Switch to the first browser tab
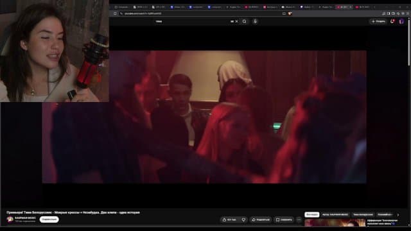This screenshot has height=231, width=411. [121, 7]
